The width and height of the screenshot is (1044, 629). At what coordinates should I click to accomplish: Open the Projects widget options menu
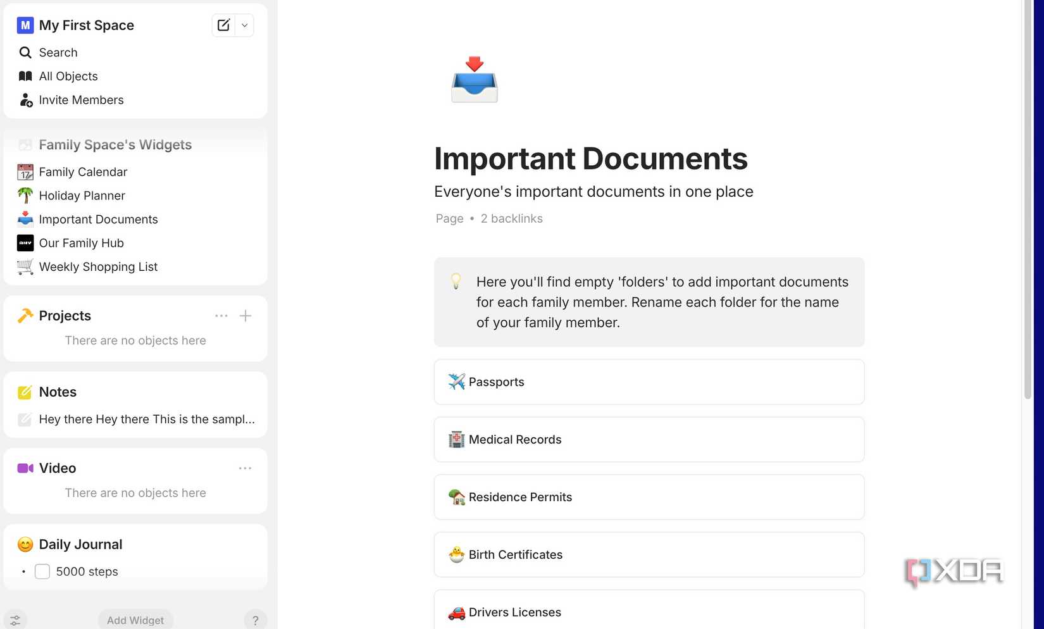[221, 315]
